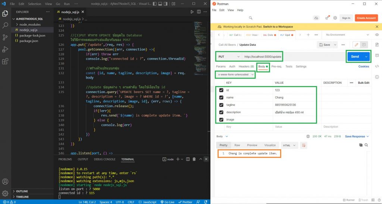This screenshot has height=204, width=382.
Task: Switch to the PROBLEMS panel tab
Action: tap(65, 159)
